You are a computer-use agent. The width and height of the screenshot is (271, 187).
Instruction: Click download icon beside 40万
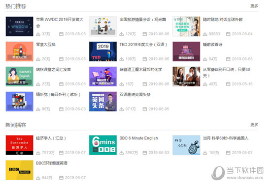[205, 84]
